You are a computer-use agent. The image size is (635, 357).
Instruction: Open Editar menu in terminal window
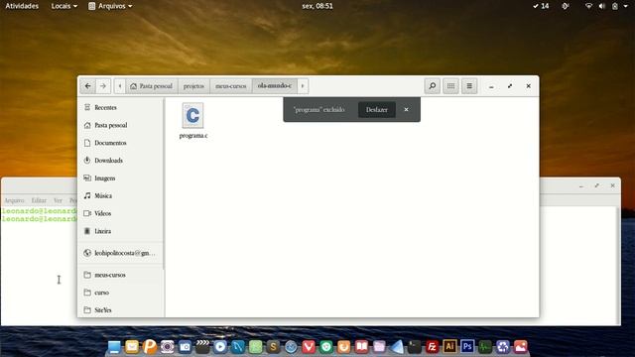coord(39,200)
